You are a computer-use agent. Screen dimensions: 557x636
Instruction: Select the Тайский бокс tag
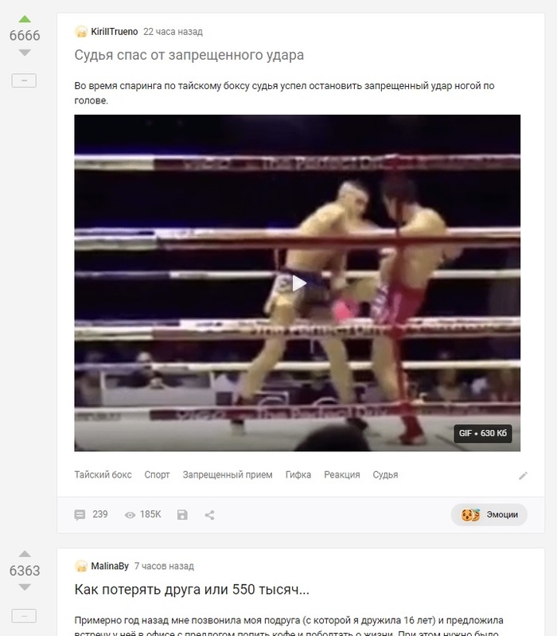coord(103,474)
